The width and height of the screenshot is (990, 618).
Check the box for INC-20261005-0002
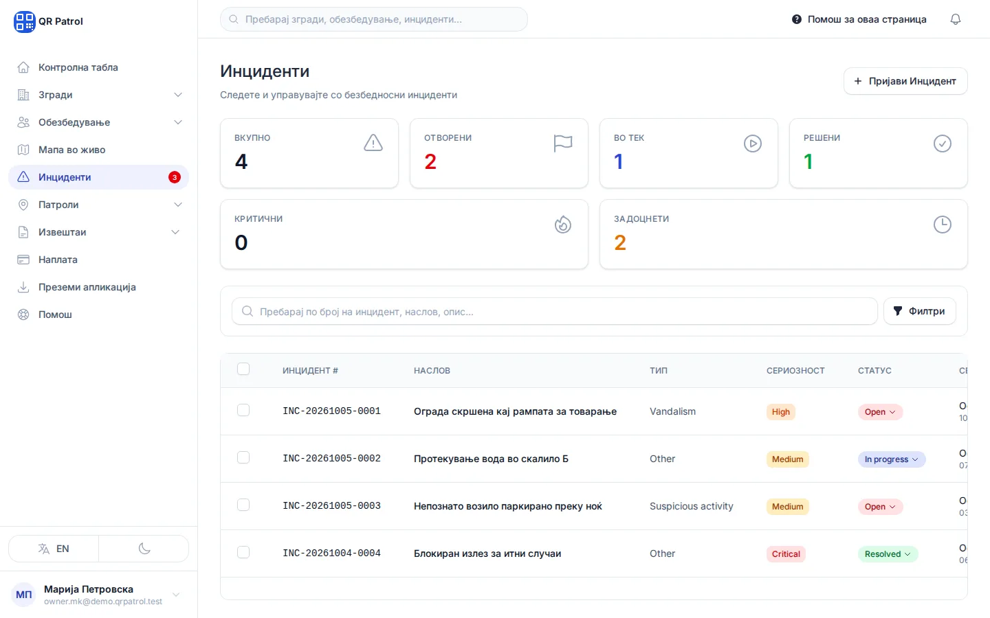click(243, 458)
